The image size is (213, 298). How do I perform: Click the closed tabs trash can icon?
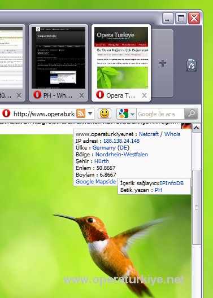(x=192, y=65)
